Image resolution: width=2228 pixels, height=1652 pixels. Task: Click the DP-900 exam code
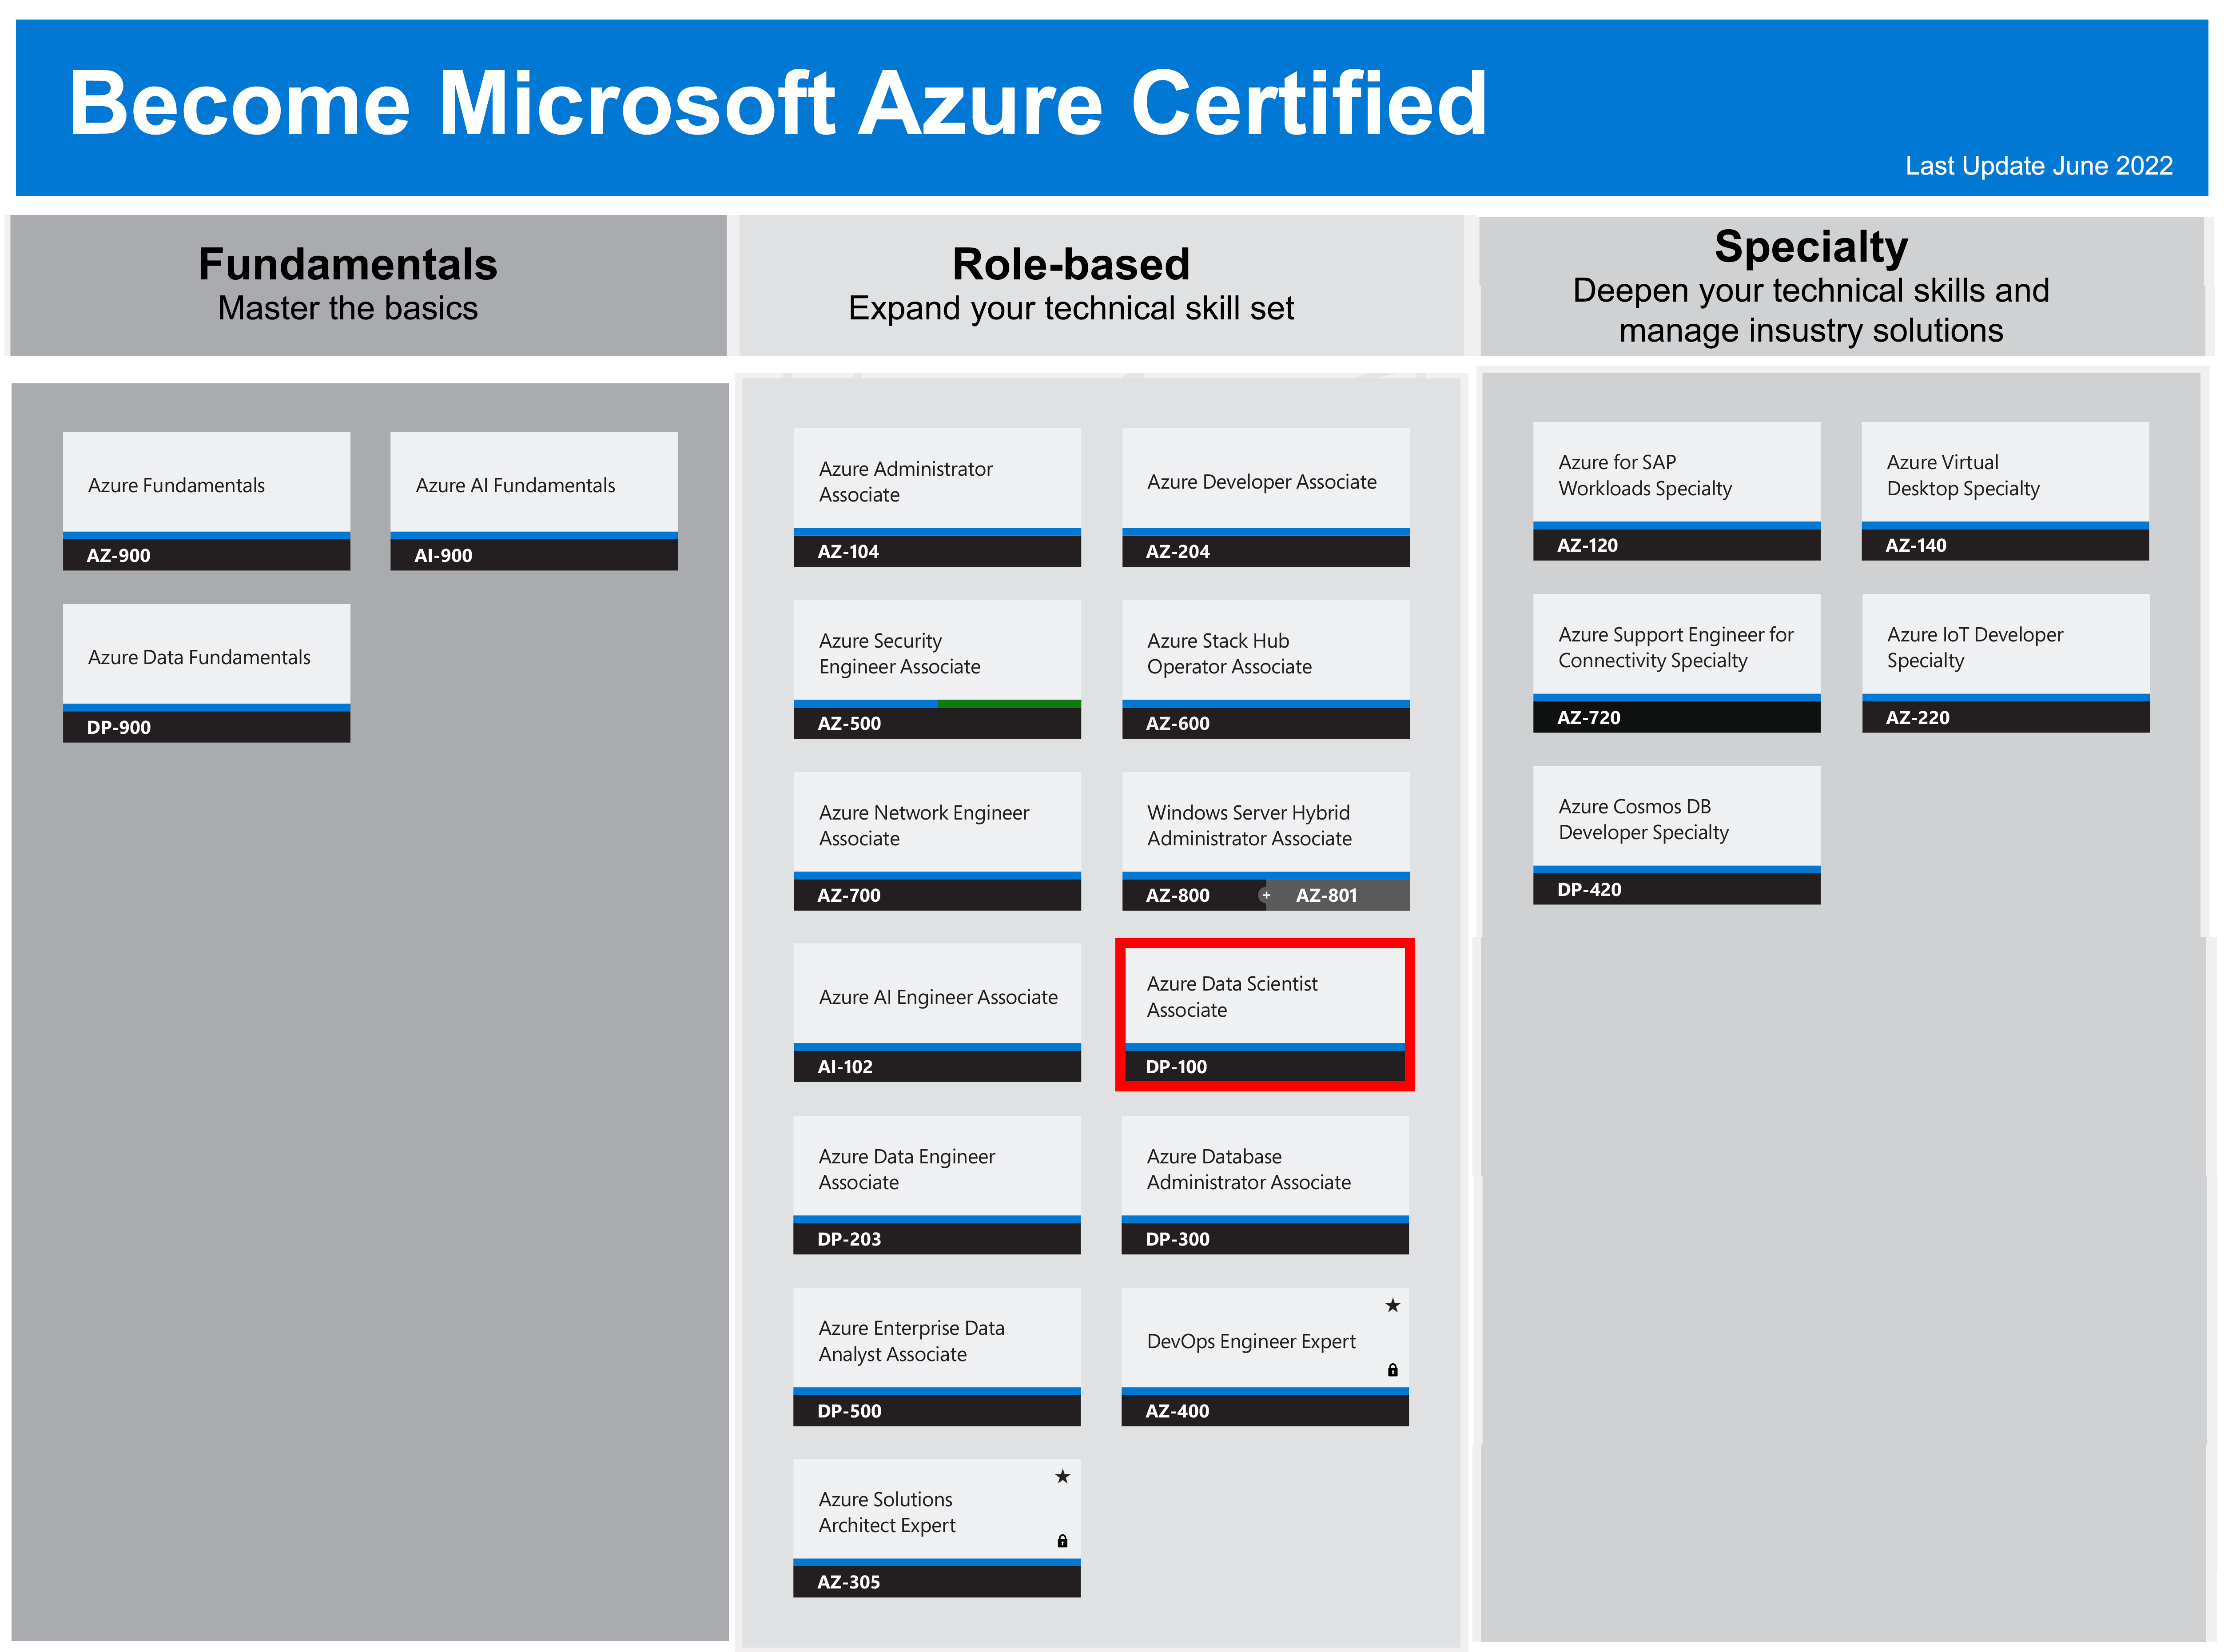(118, 728)
